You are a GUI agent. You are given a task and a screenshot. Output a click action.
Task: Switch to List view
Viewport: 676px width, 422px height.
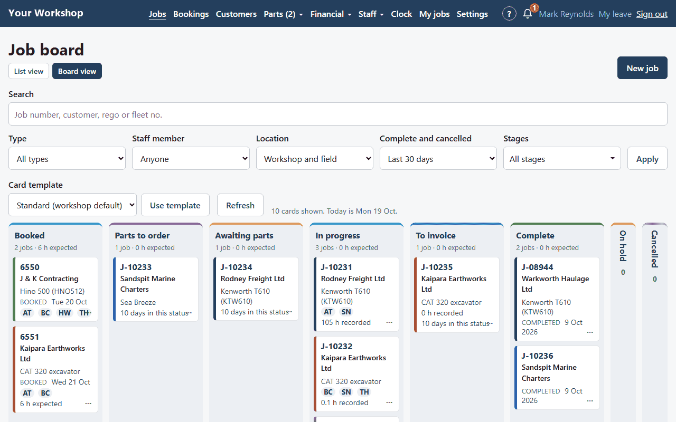(x=29, y=71)
